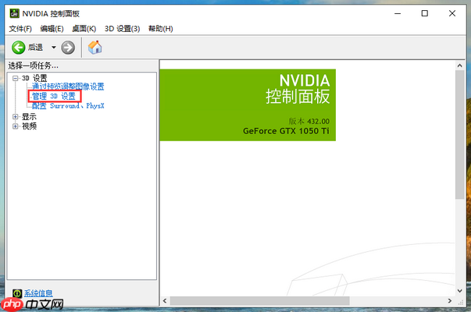The height and width of the screenshot is (312, 471).
Task: Open the 帮助(H) menu
Action: [161, 29]
